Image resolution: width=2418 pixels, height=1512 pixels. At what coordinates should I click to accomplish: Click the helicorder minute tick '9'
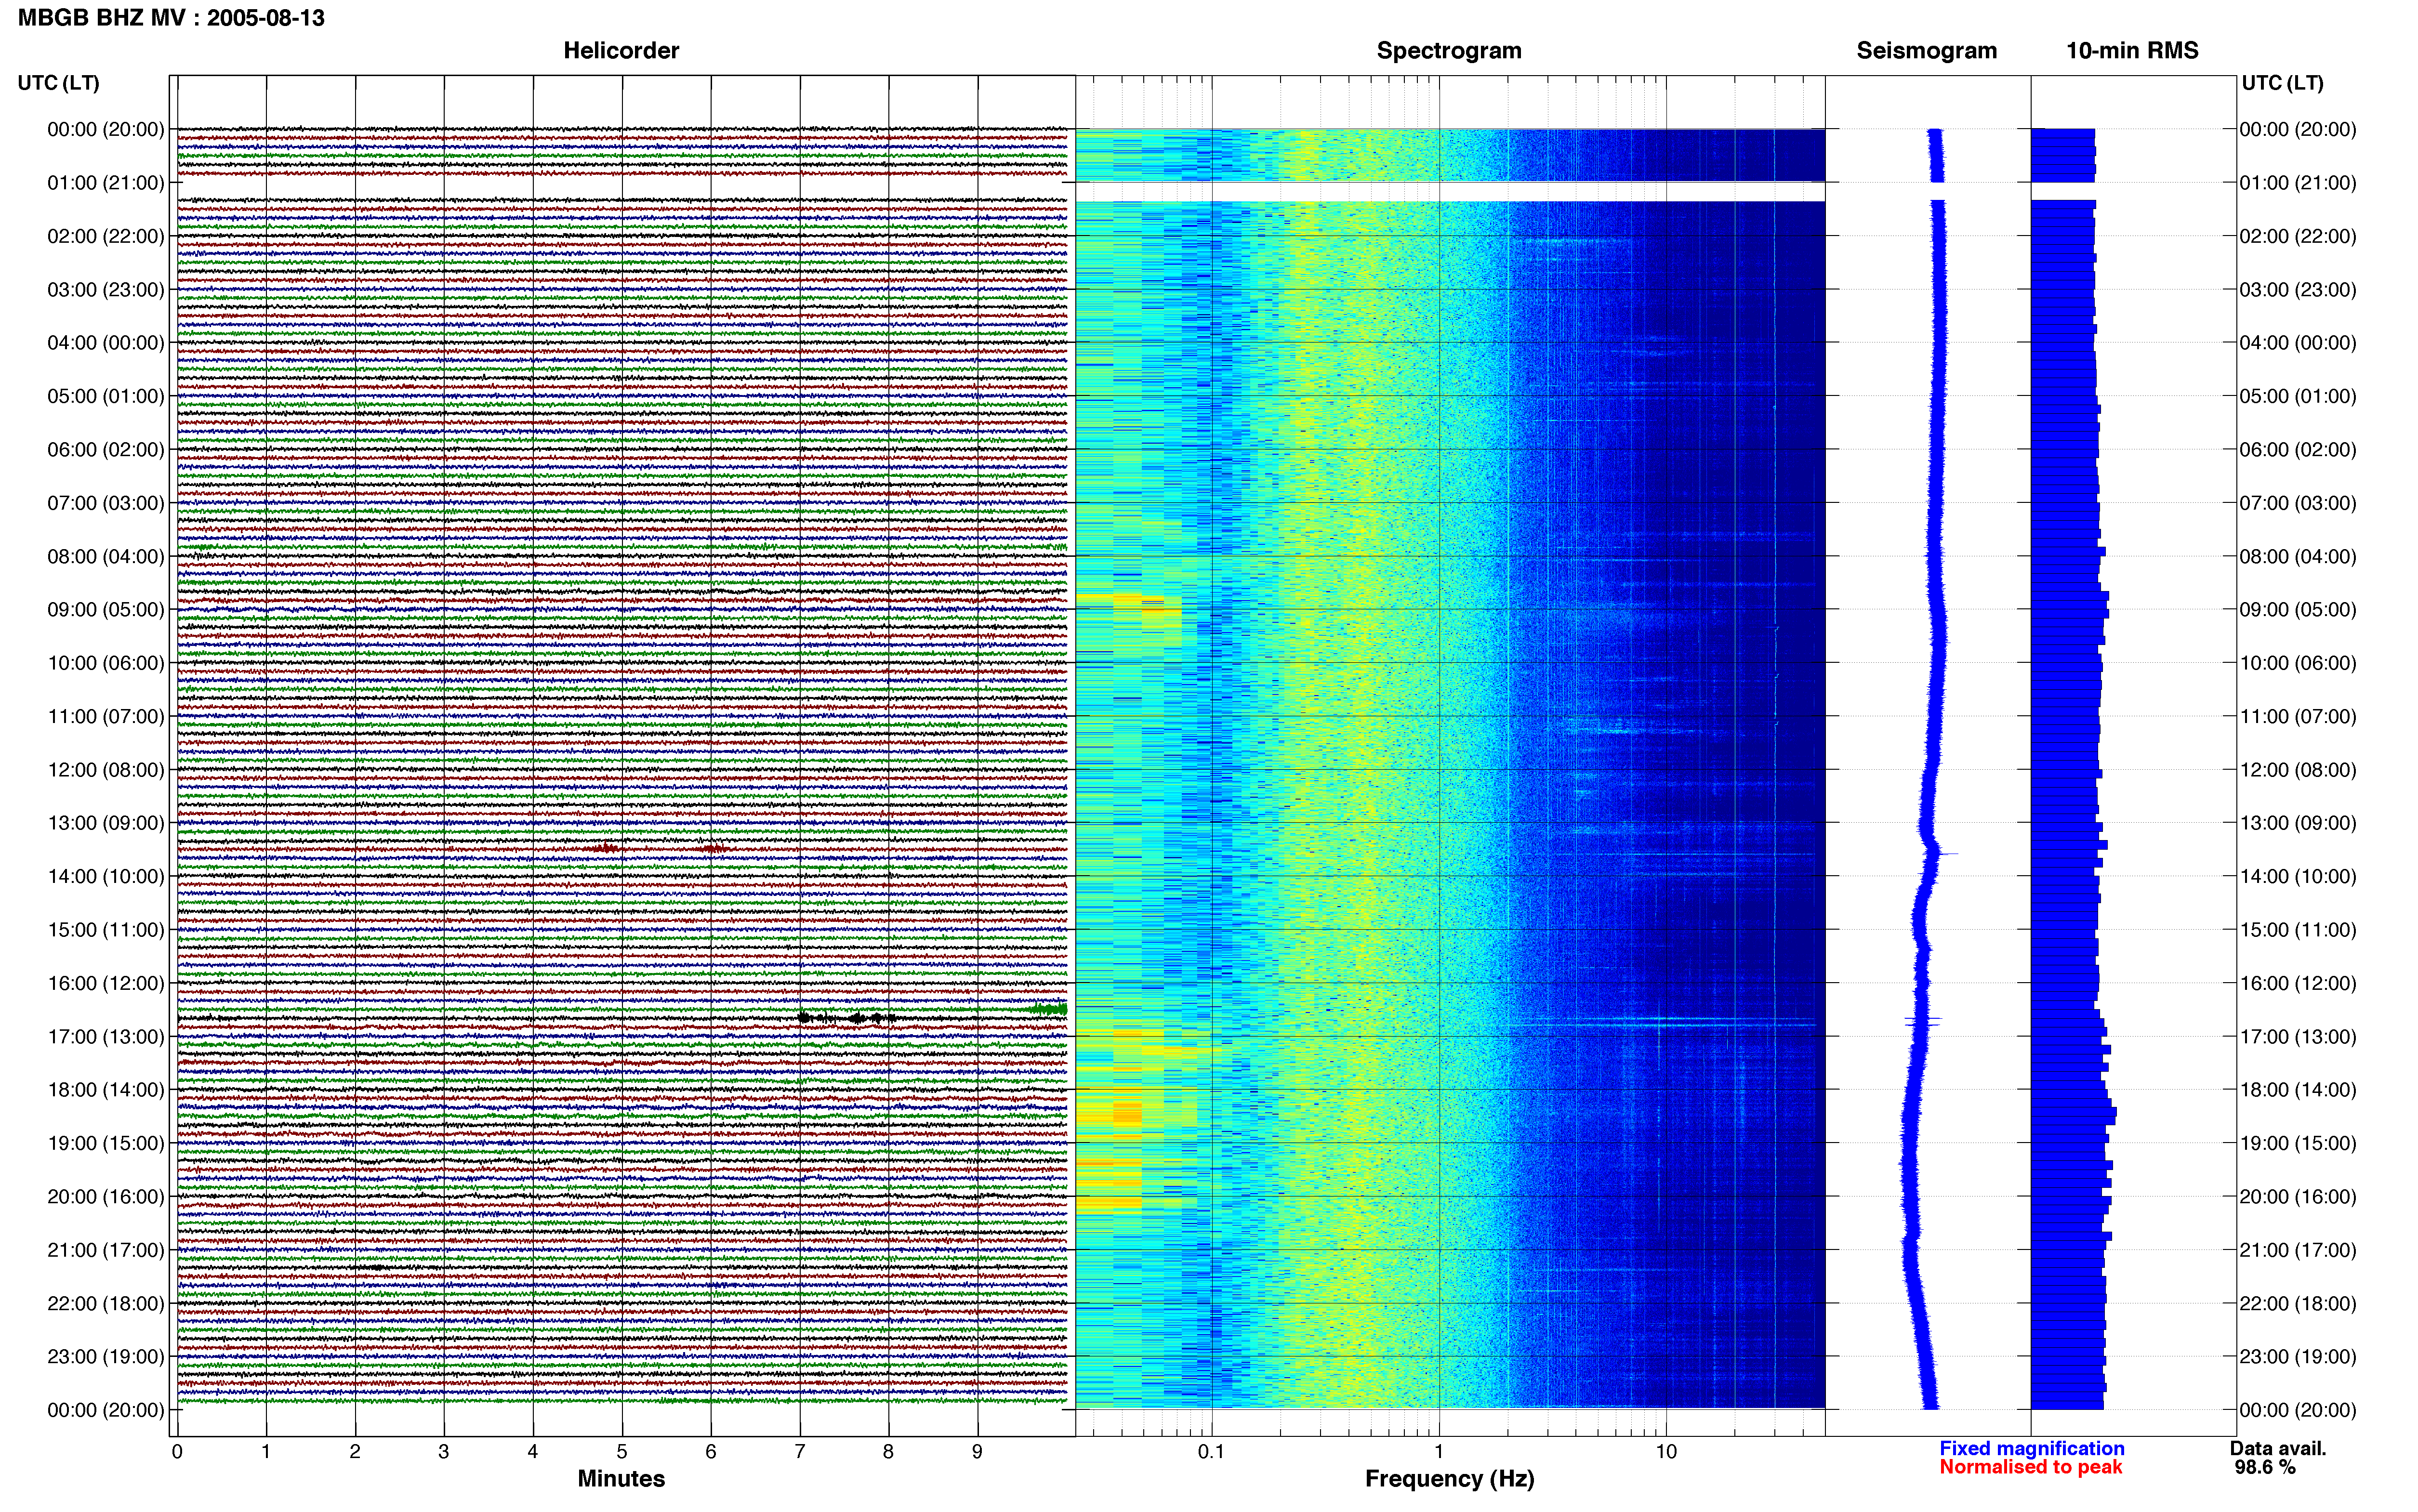(978, 1452)
